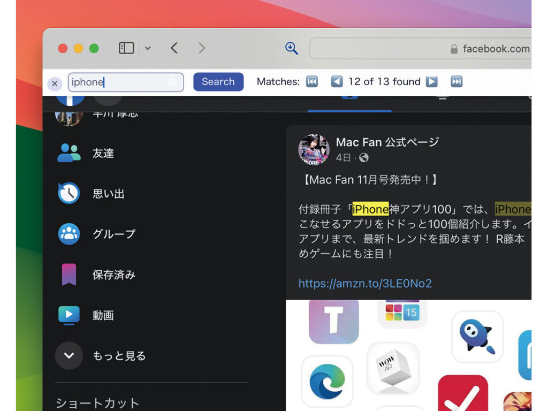The height and width of the screenshot is (411, 548).
Task: Click the Mac Fan page avatar
Action: [x=314, y=150]
